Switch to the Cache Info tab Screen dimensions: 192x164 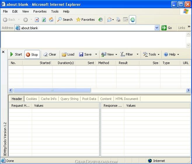pos(49,99)
